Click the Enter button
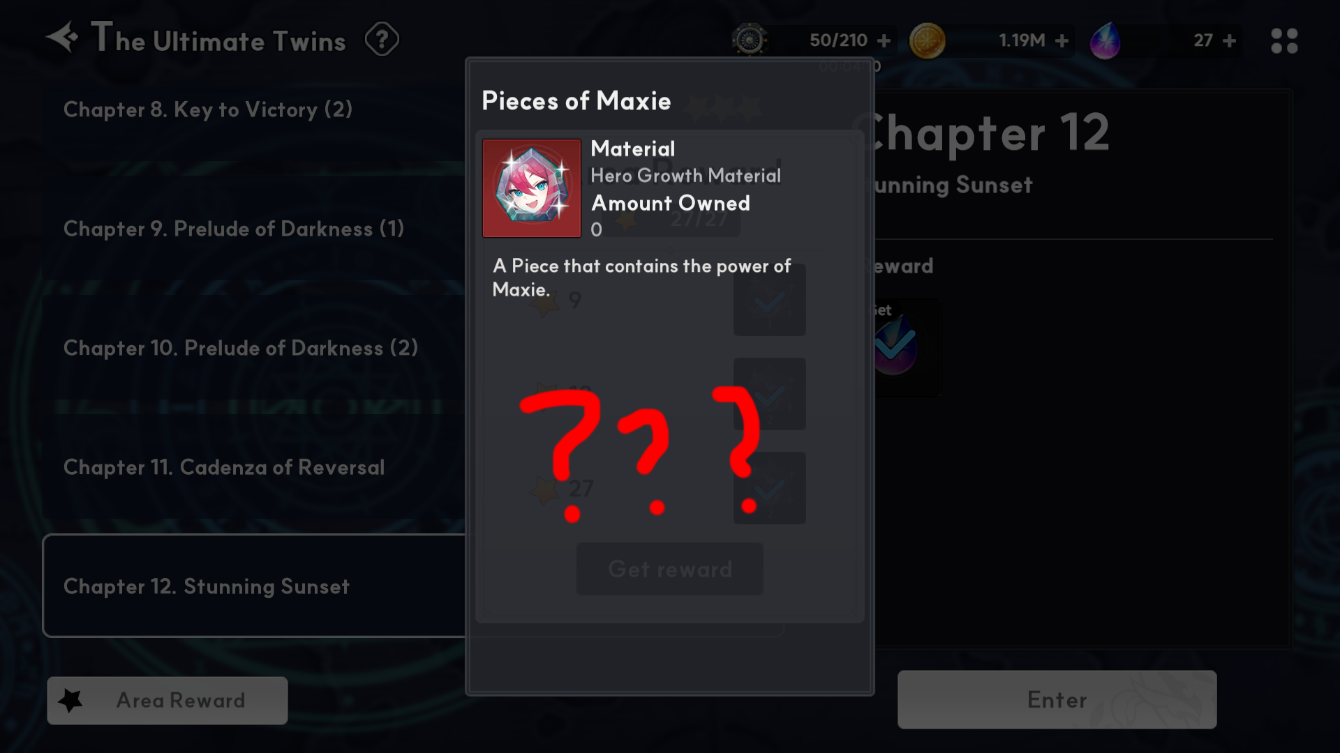 1057,699
